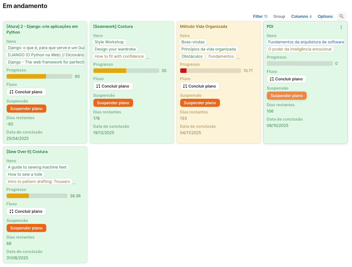This screenshot has height=267, width=352.
Task: Open O poder da inteligência emocional item
Action: 300,49
